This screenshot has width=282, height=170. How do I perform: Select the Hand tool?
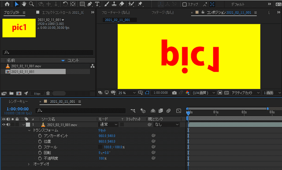pyautogui.click(x=24, y=4)
